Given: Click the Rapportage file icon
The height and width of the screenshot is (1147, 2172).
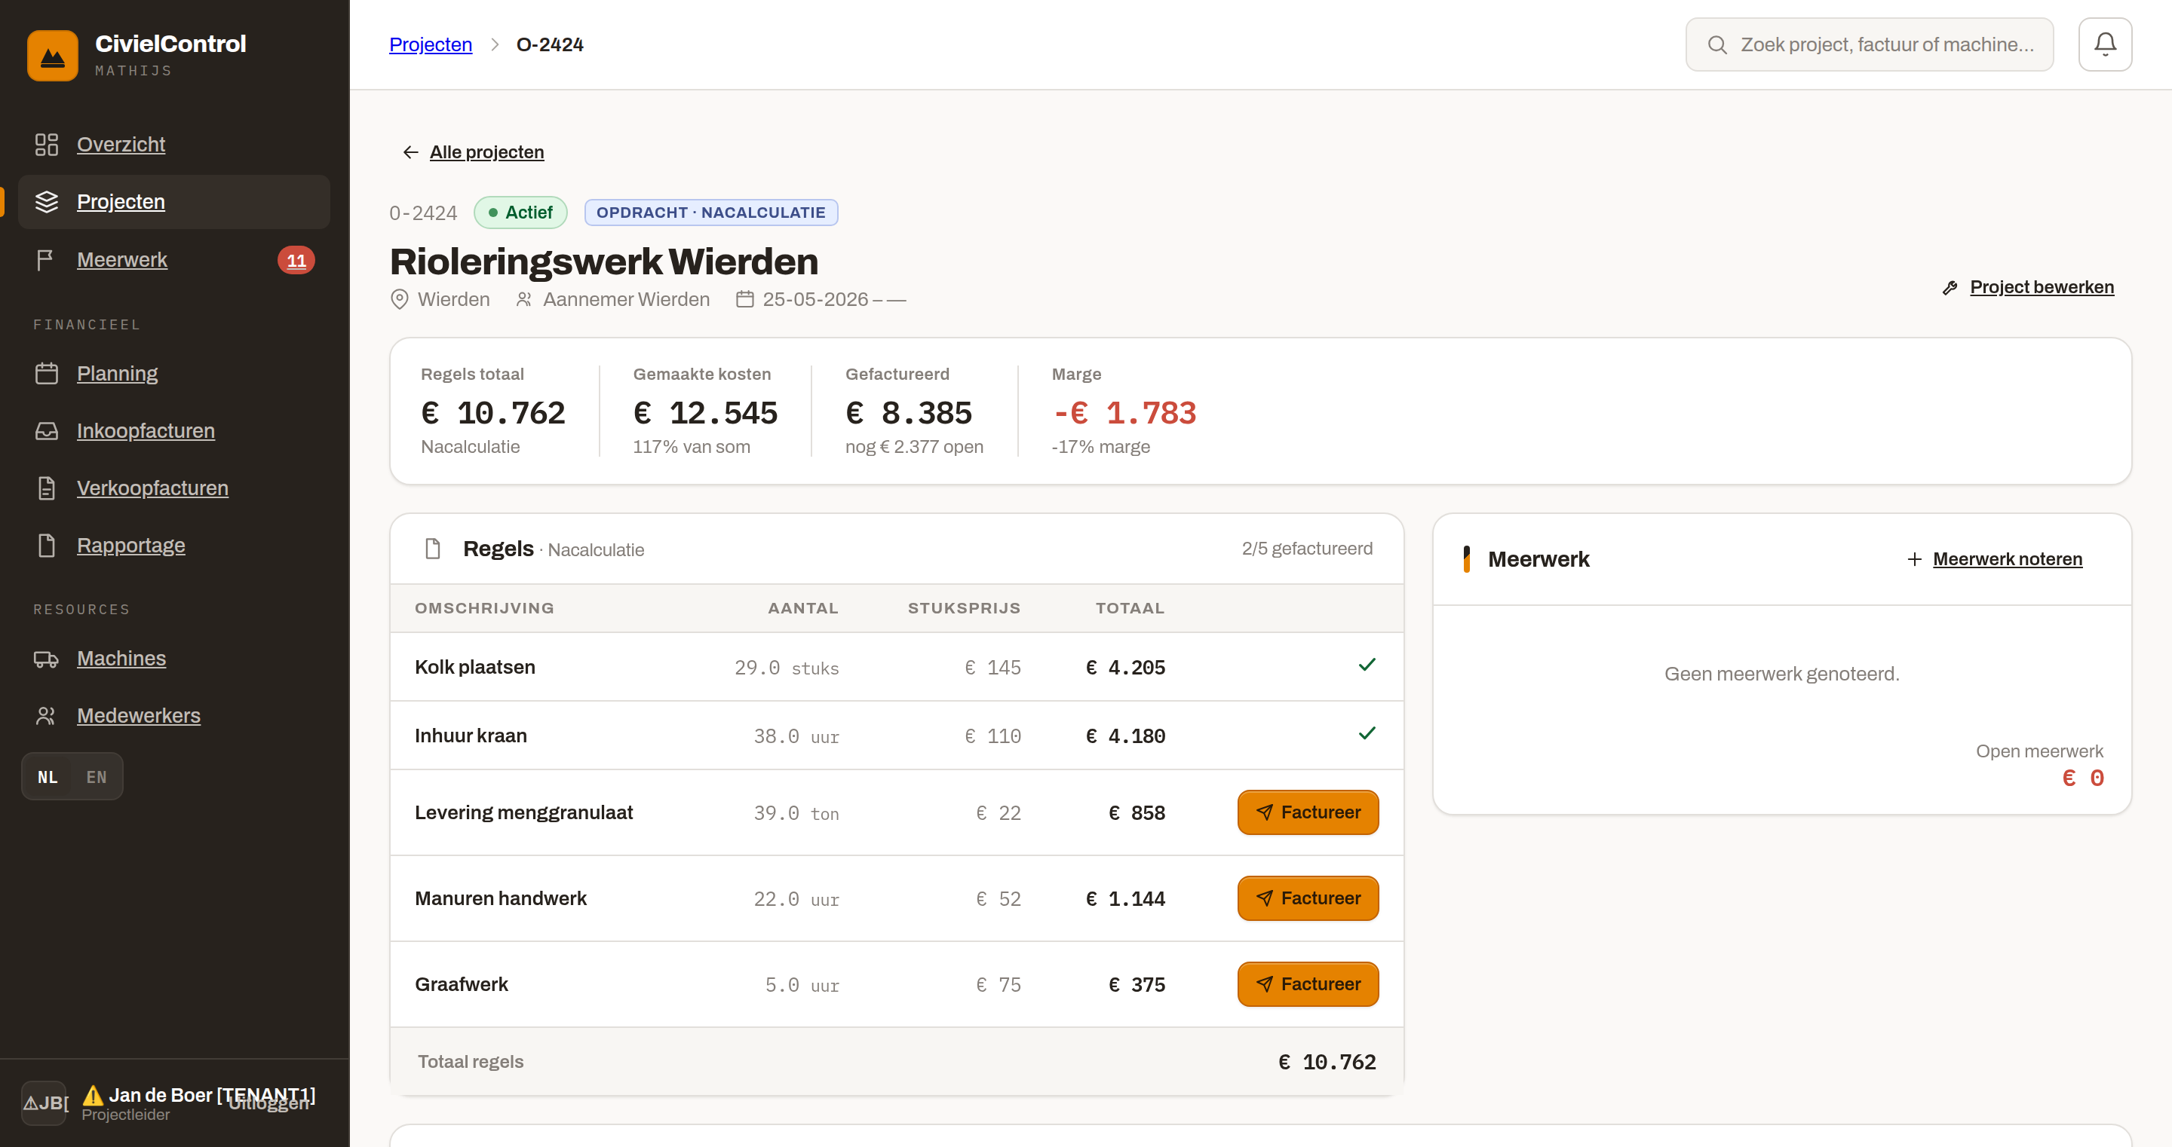Looking at the screenshot, I should point(46,546).
